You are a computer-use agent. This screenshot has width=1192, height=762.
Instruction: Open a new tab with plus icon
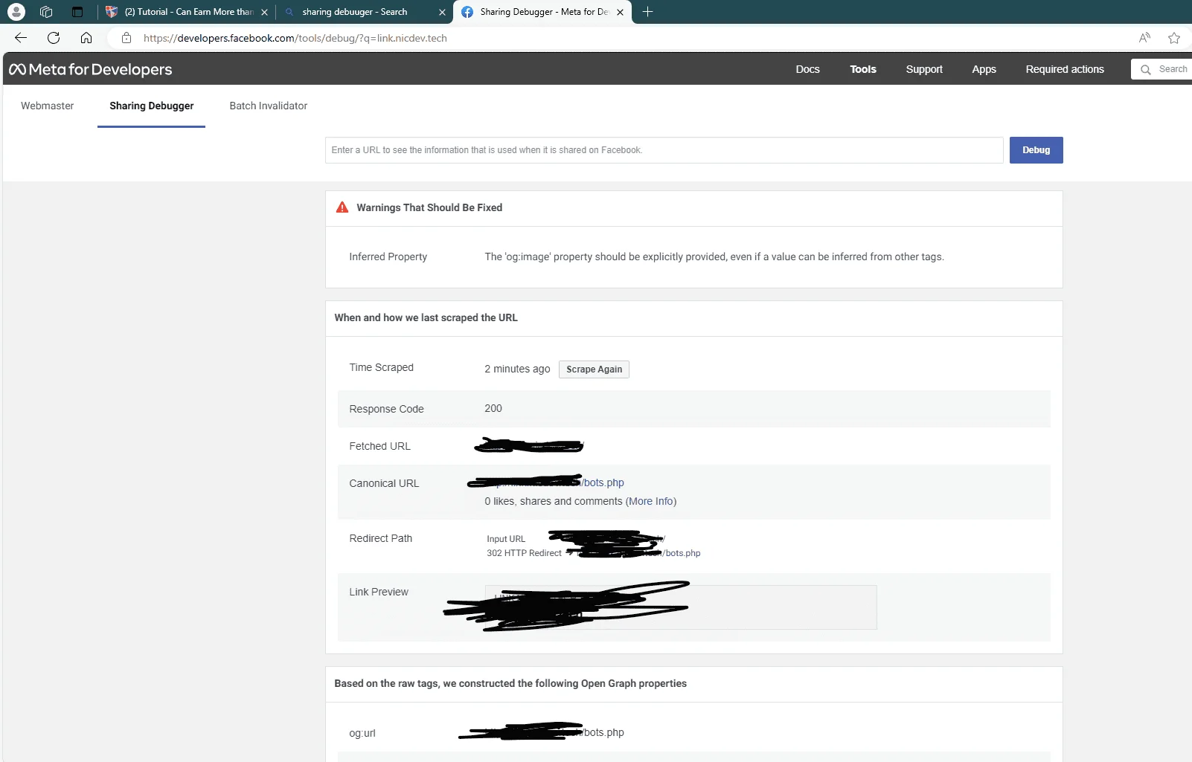(x=647, y=12)
